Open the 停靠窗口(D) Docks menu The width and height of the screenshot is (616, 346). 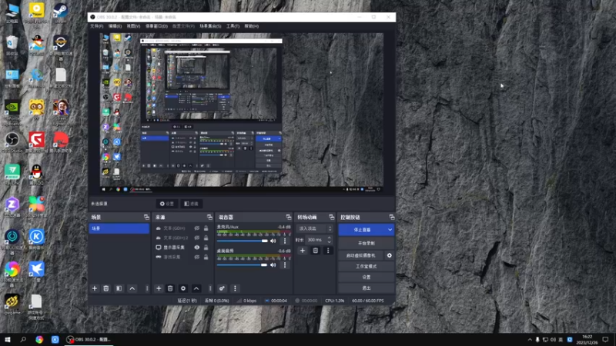(x=156, y=26)
